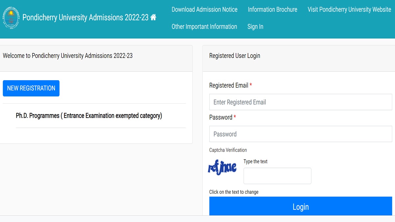
Task: Focus the Registered Email input field
Action: point(301,102)
